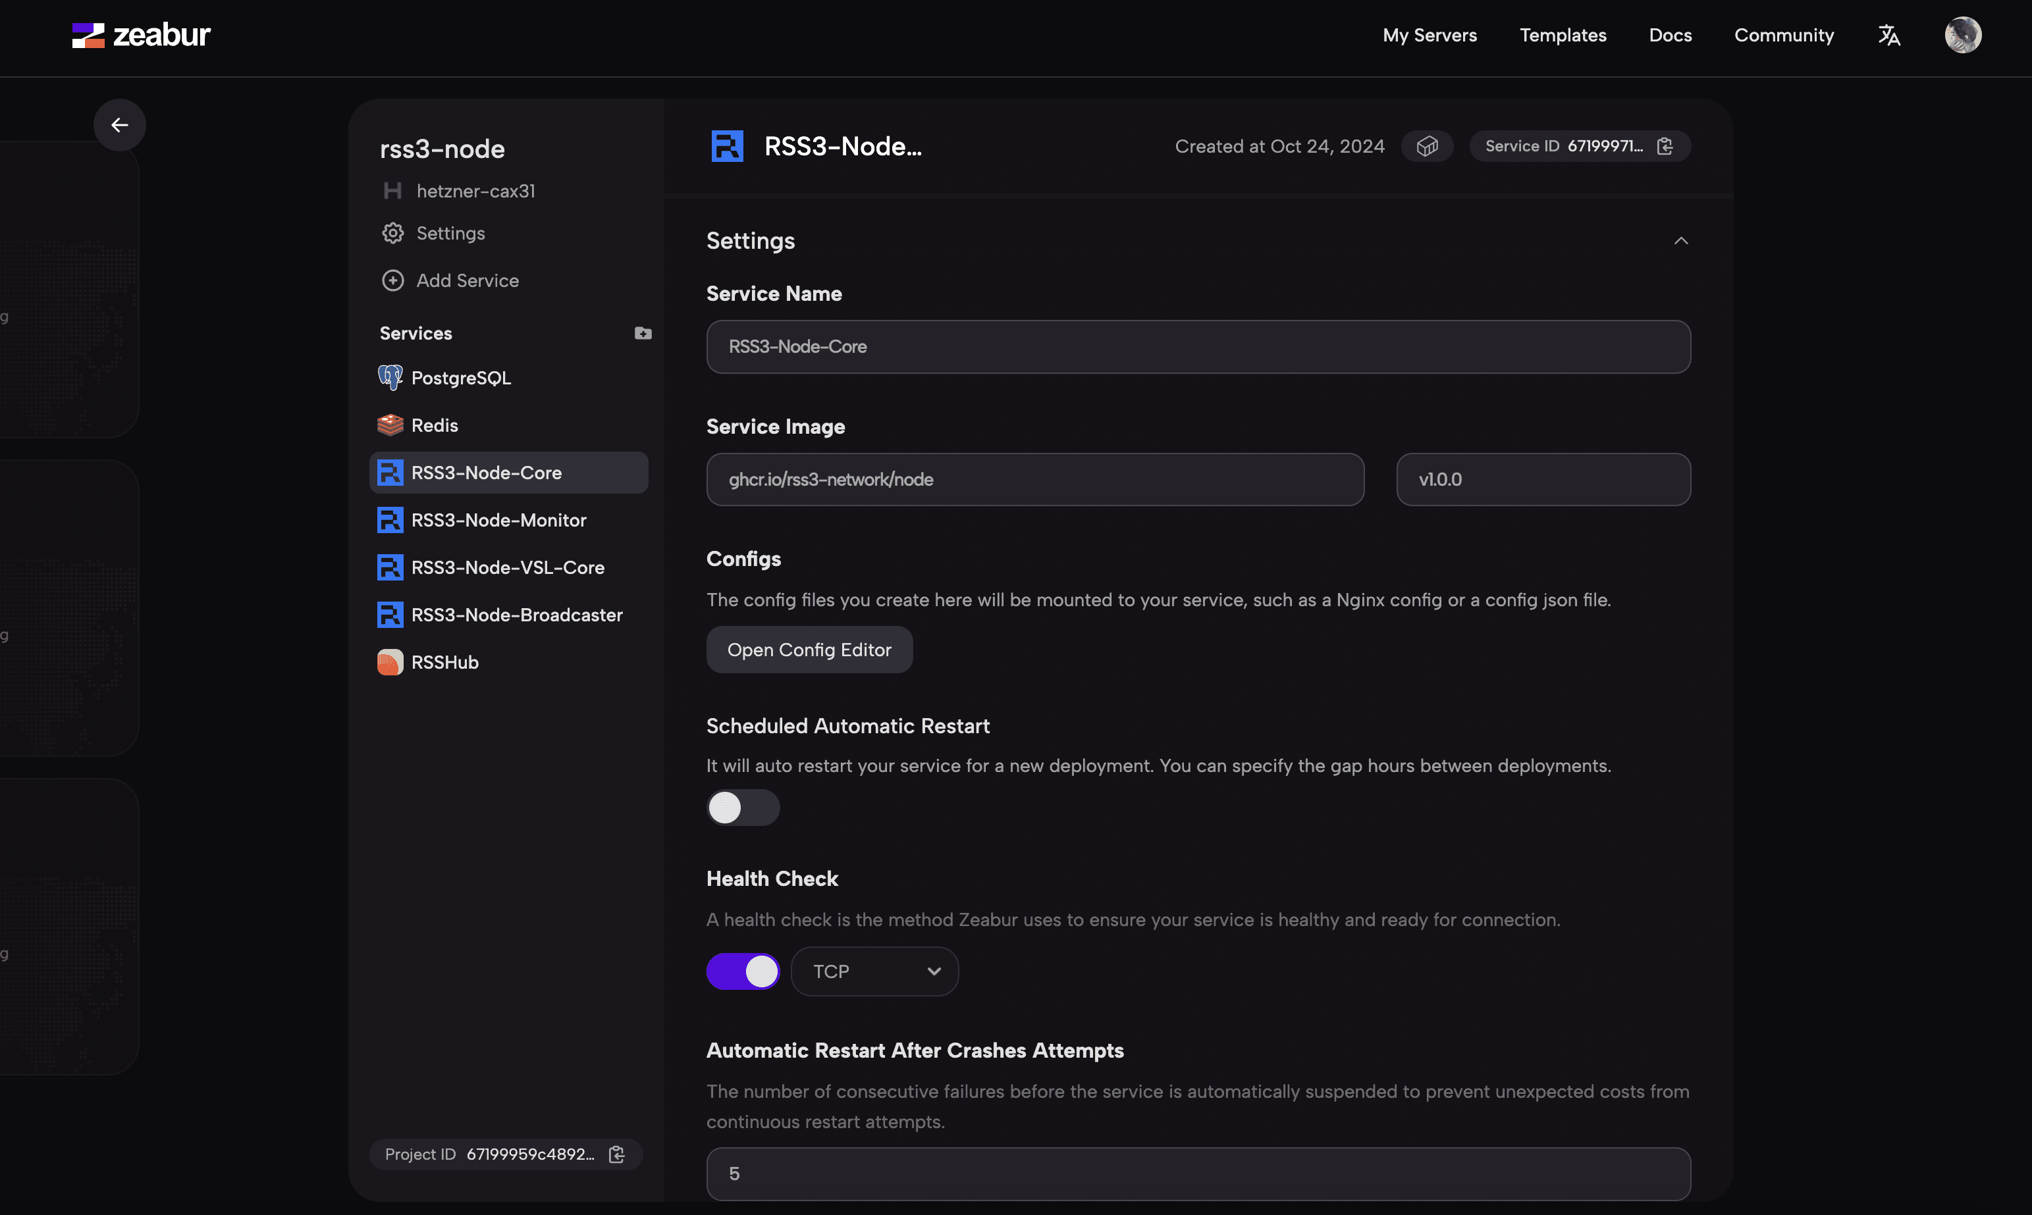Click the Redis stack icon
This screenshot has width=2032, height=1215.
(x=390, y=425)
